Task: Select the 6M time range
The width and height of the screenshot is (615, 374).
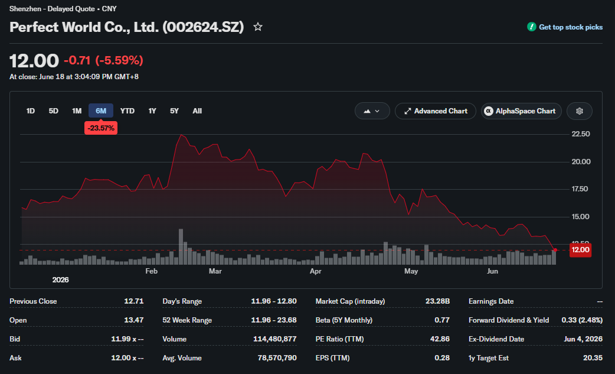Action: click(101, 111)
